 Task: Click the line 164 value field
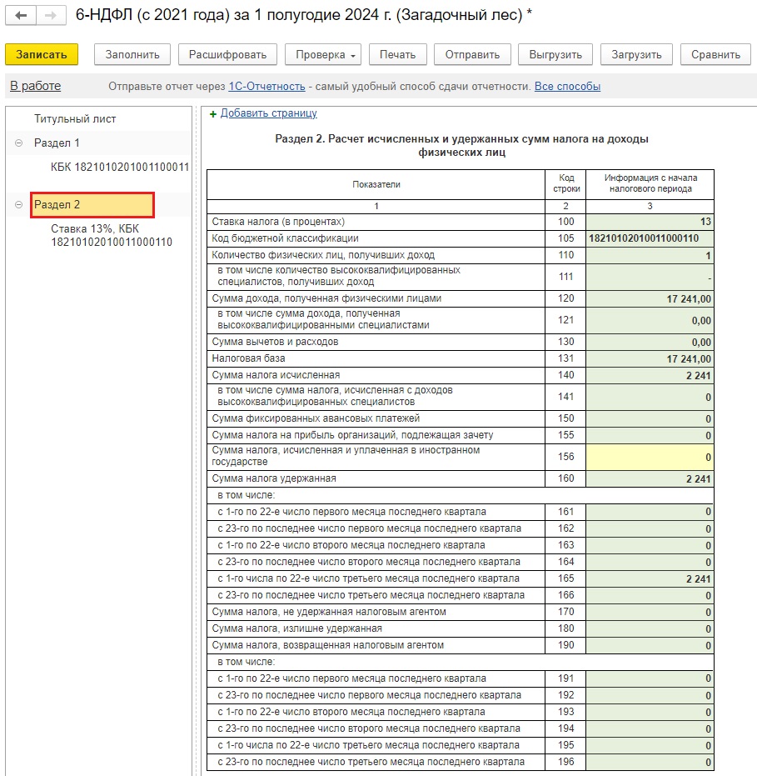(650, 562)
